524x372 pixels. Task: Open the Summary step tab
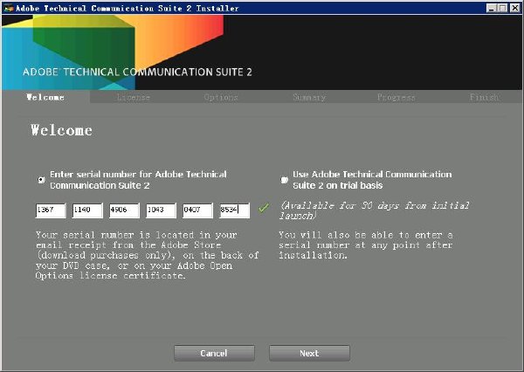(x=309, y=97)
